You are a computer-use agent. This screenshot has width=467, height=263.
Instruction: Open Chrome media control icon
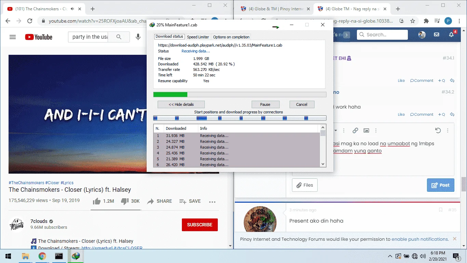point(437,21)
